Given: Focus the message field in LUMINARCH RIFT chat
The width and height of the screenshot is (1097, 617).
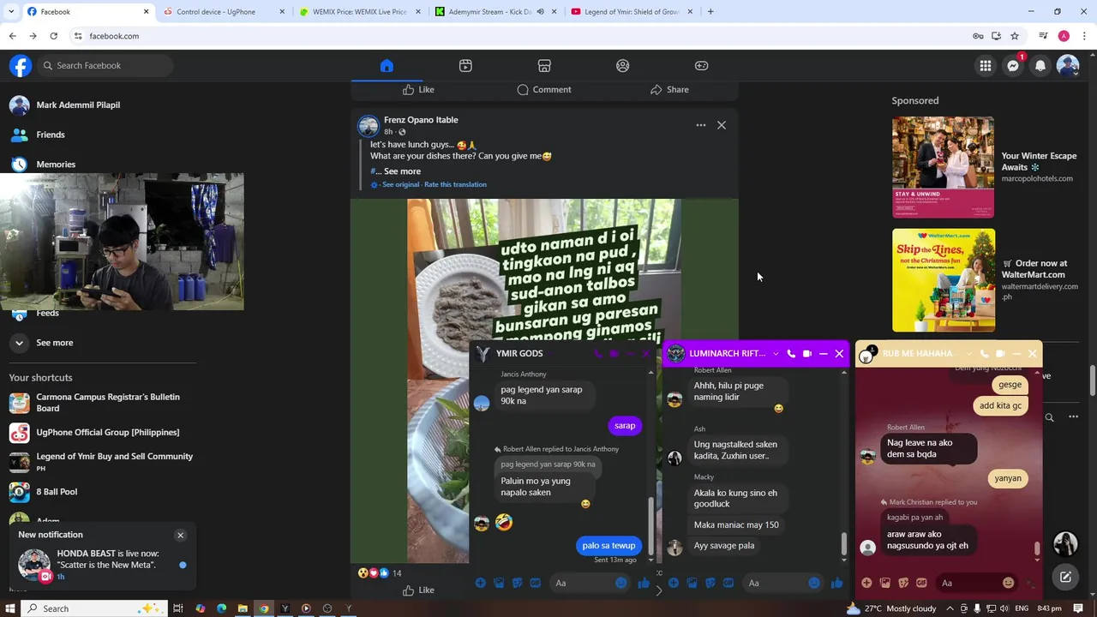Looking at the screenshot, I should pos(776,584).
